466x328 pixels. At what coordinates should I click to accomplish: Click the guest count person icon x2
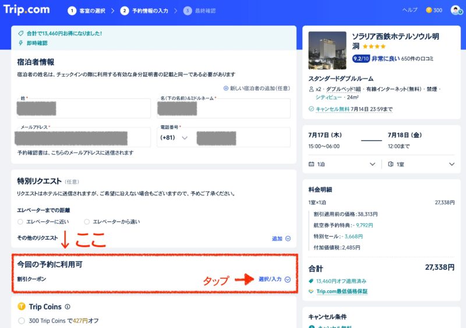click(x=312, y=89)
